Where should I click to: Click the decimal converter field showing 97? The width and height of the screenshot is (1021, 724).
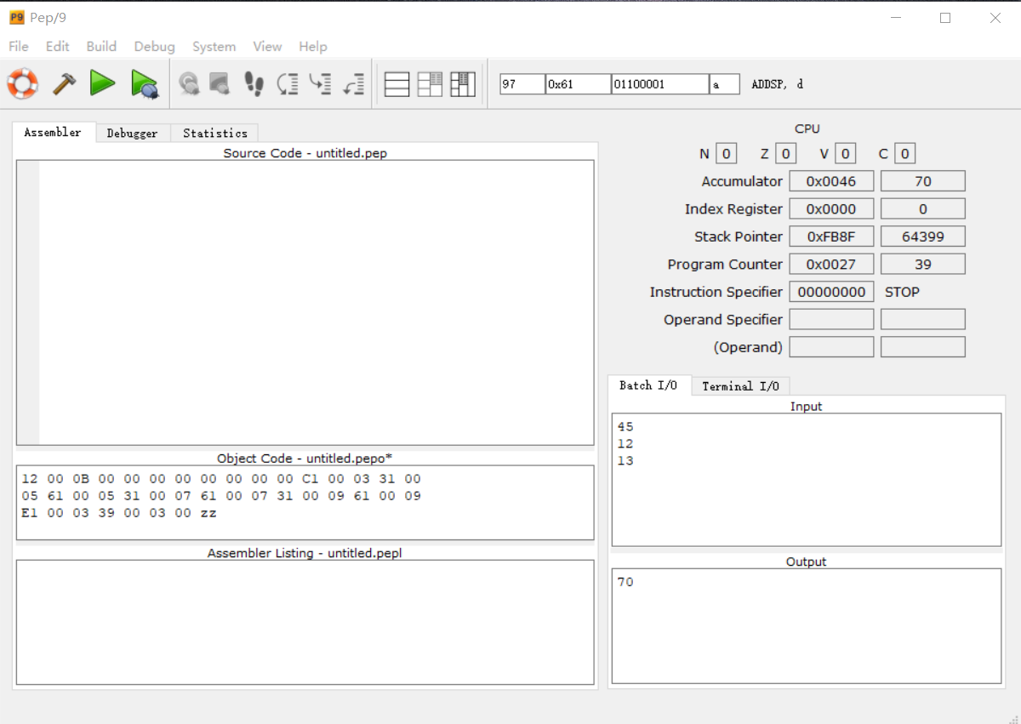pos(522,84)
